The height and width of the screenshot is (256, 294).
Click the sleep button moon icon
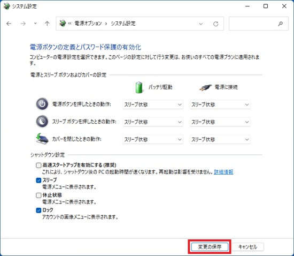coord(42,122)
